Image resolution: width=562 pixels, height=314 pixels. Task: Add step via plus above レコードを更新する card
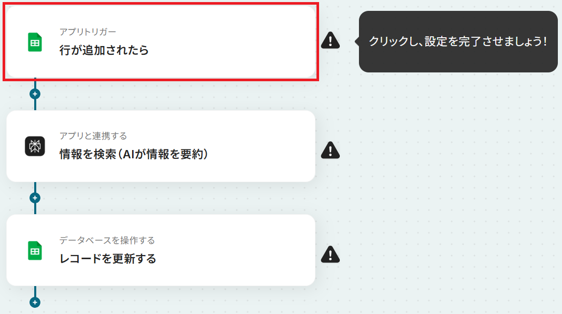click(35, 198)
